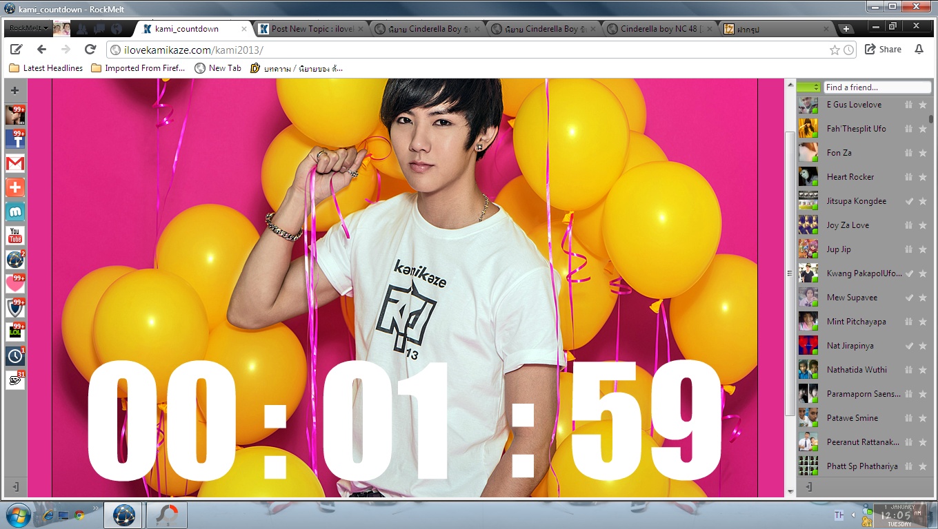The width and height of the screenshot is (938, 529).
Task: Open the Dek-D บทความ bookmark
Action: pyautogui.click(x=297, y=68)
